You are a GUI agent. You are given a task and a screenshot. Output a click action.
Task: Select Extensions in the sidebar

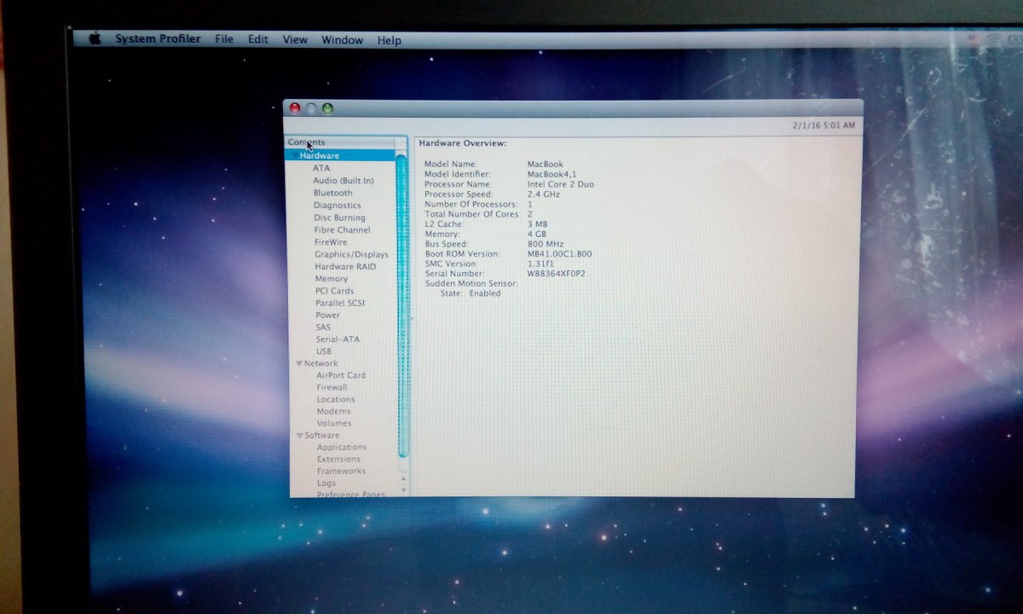coord(339,459)
